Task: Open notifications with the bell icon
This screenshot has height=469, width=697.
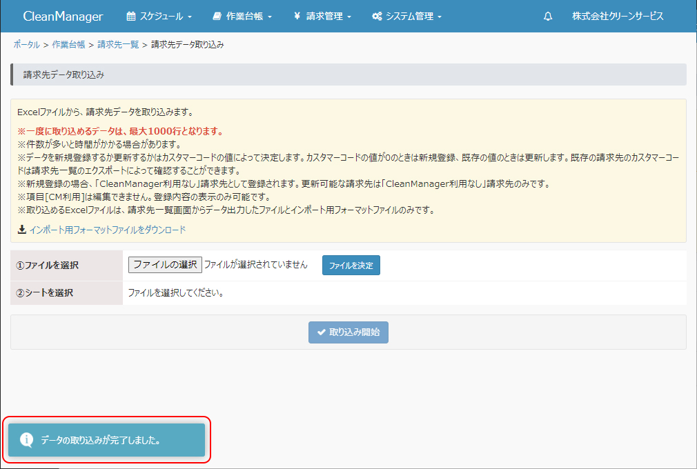Action: pyautogui.click(x=548, y=16)
